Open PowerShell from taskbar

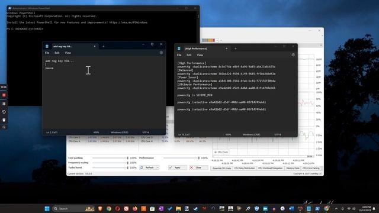(317, 208)
